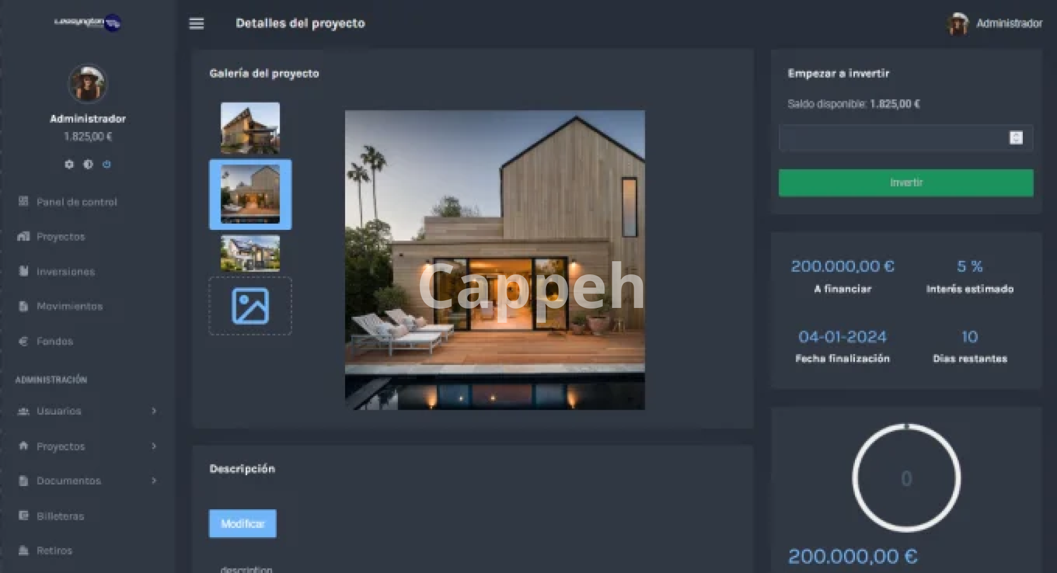Toggle the hamburger sidebar menu
The width and height of the screenshot is (1057, 573).
coord(197,24)
